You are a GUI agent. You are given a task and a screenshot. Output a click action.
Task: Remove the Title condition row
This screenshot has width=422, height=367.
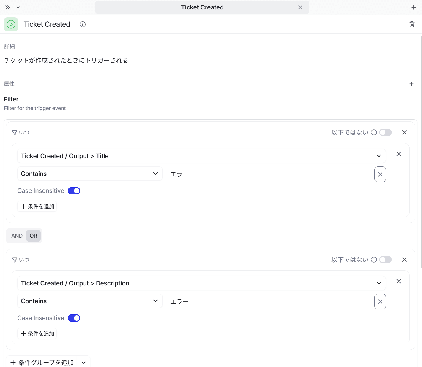(x=399, y=154)
